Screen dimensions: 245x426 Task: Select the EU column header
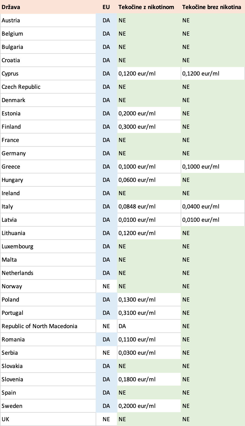106,7
